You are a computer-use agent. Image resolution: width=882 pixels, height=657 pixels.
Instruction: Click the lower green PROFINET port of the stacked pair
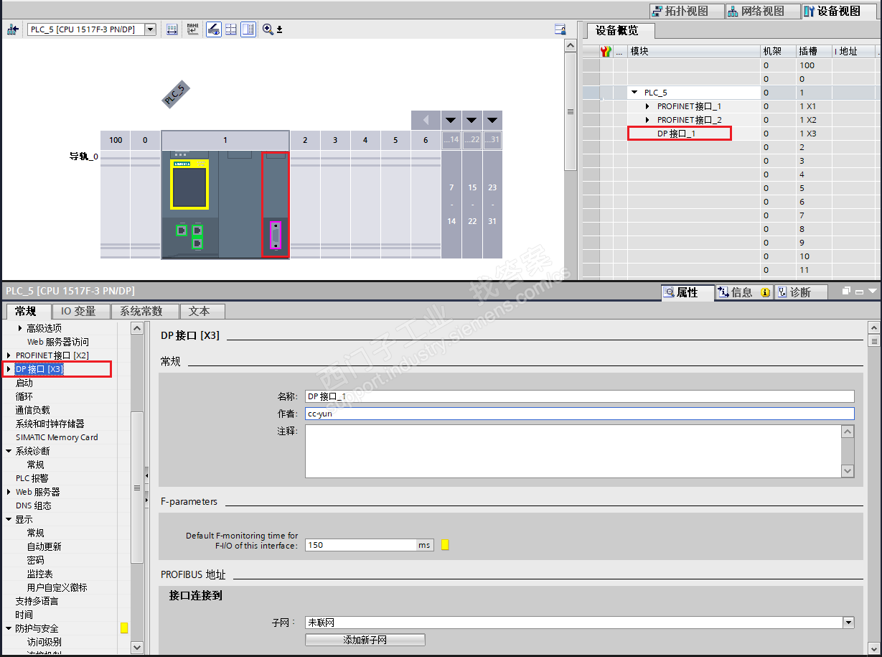tap(197, 243)
